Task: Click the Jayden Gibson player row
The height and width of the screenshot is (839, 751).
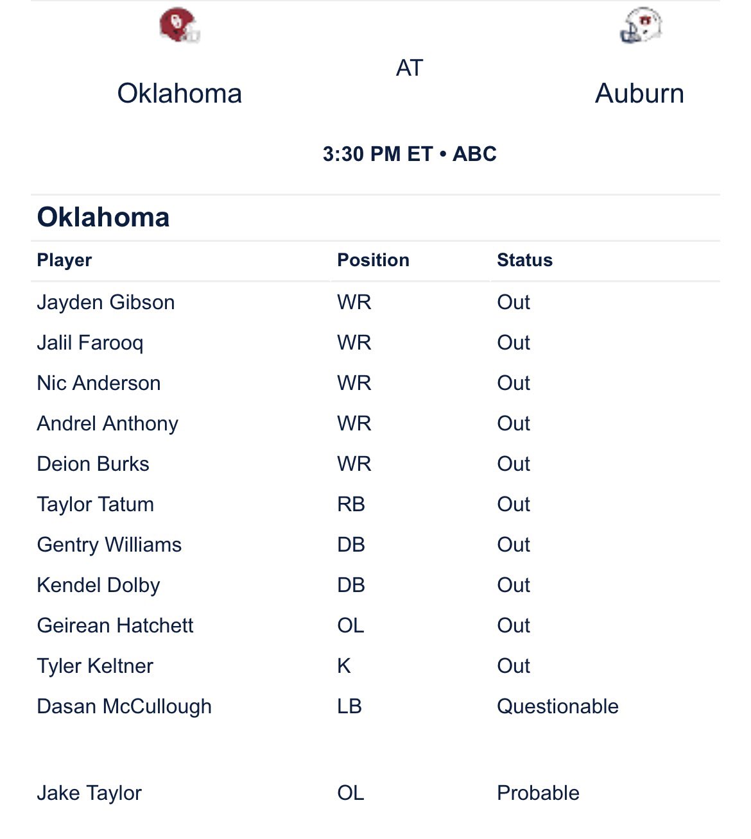Action: (376, 302)
